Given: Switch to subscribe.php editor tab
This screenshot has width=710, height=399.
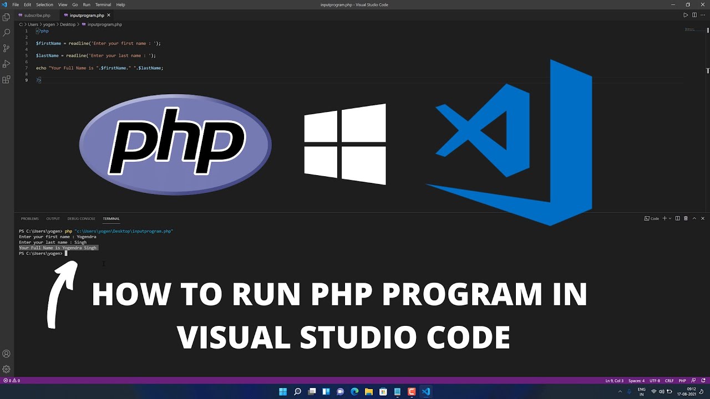Looking at the screenshot, I should (x=37, y=16).
